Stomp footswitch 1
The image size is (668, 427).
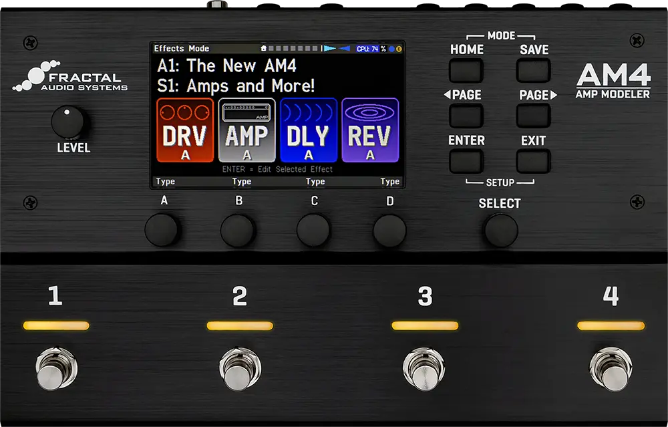(56, 369)
